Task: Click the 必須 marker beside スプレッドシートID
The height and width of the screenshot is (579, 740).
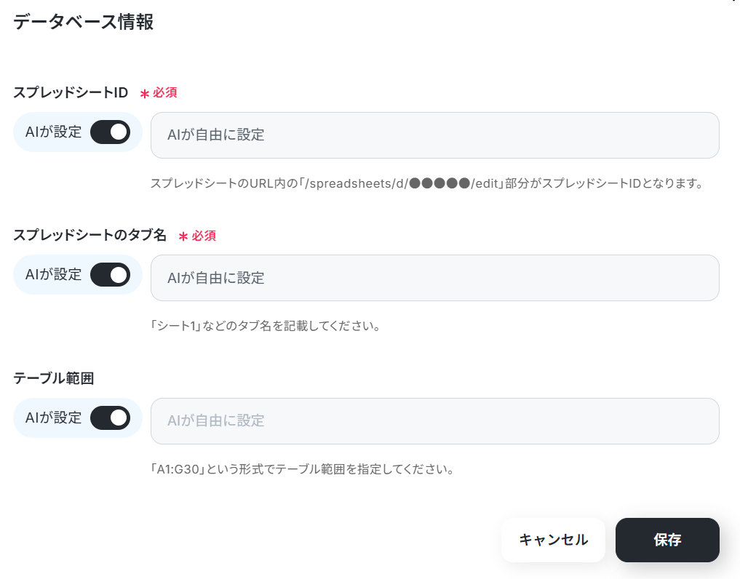Action: (159, 93)
